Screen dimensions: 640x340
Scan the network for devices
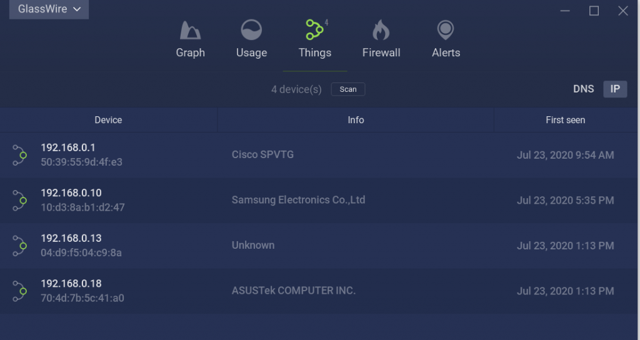[x=348, y=89]
